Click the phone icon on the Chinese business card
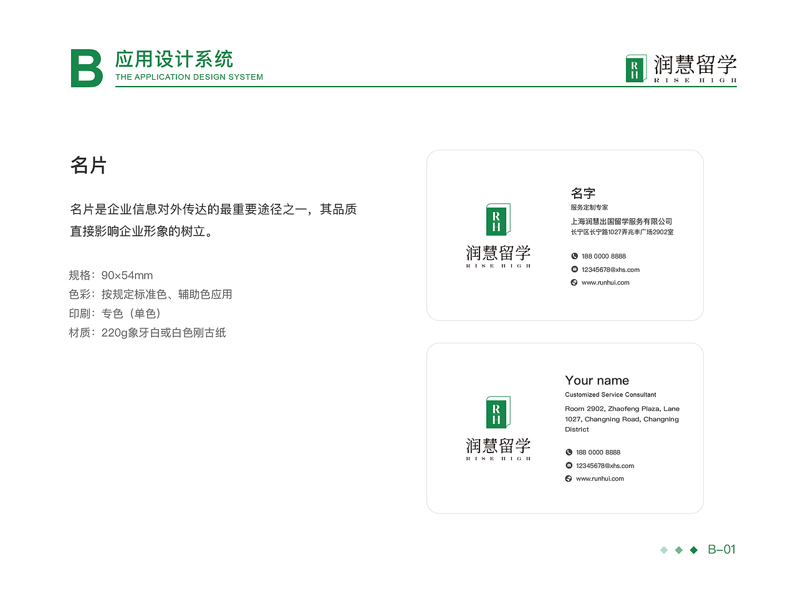Viewport: 798px width, 604px height. click(574, 256)
